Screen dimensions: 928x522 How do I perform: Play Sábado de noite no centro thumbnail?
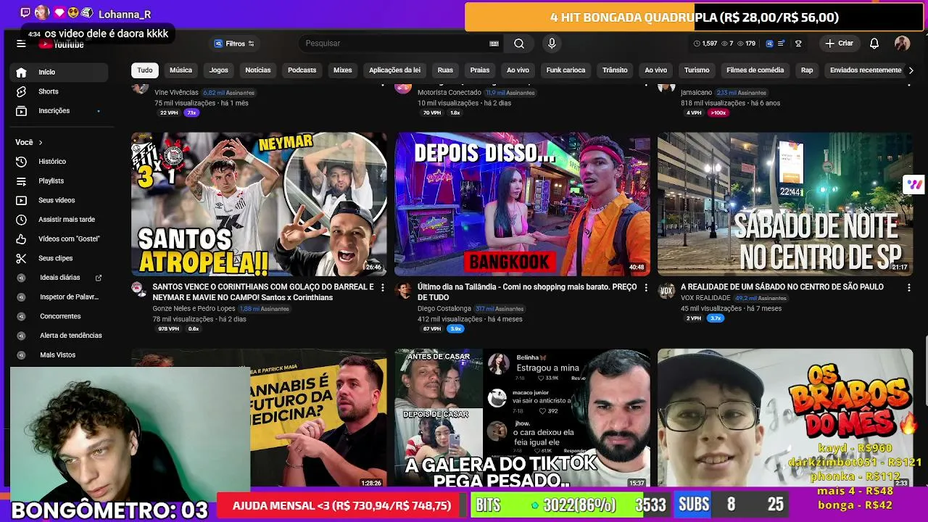(785, 204)
